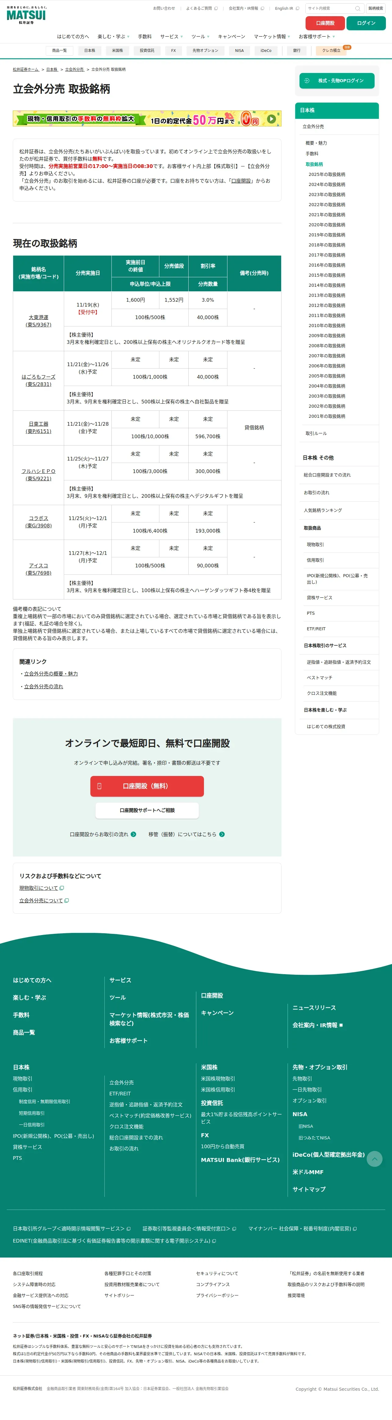Click the 貸借銘柄 cell in the 日東工器 row
The height and width of the screenshot is (1420, 392).
[x=254, y=428]
